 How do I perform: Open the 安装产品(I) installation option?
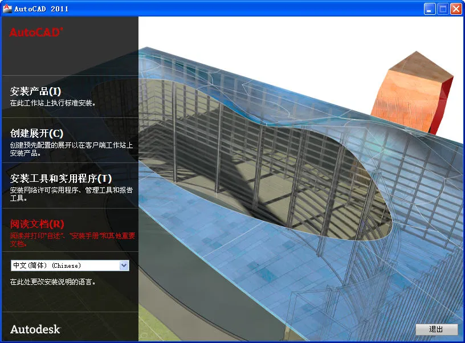click(34, 92)
